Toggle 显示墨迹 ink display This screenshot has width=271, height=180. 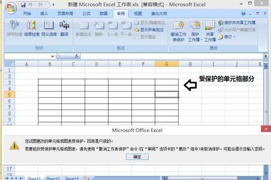point(145,37)
